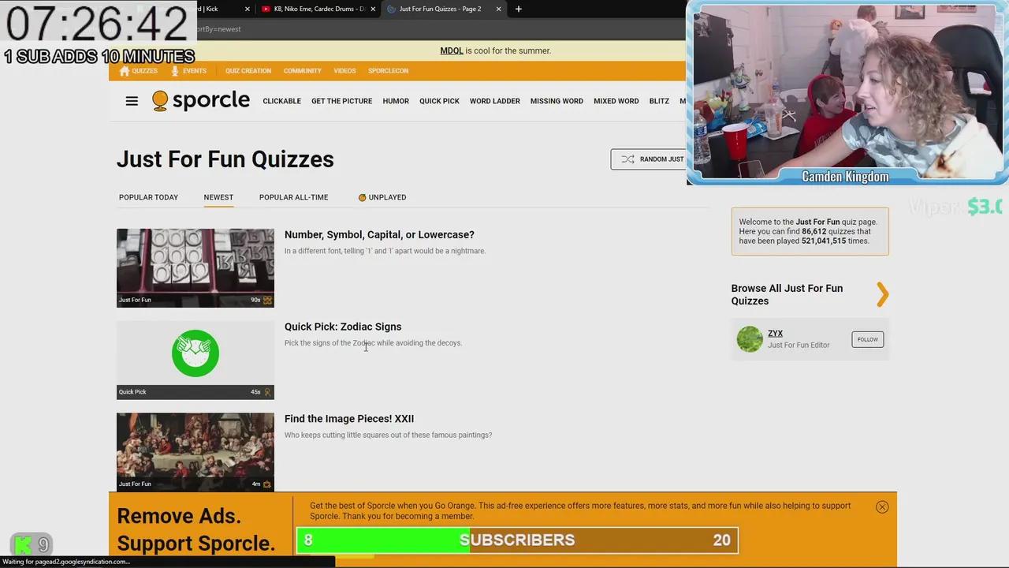Open the Get the Picture category
This screenshot has height=568, width=1009.
(341, 101)
